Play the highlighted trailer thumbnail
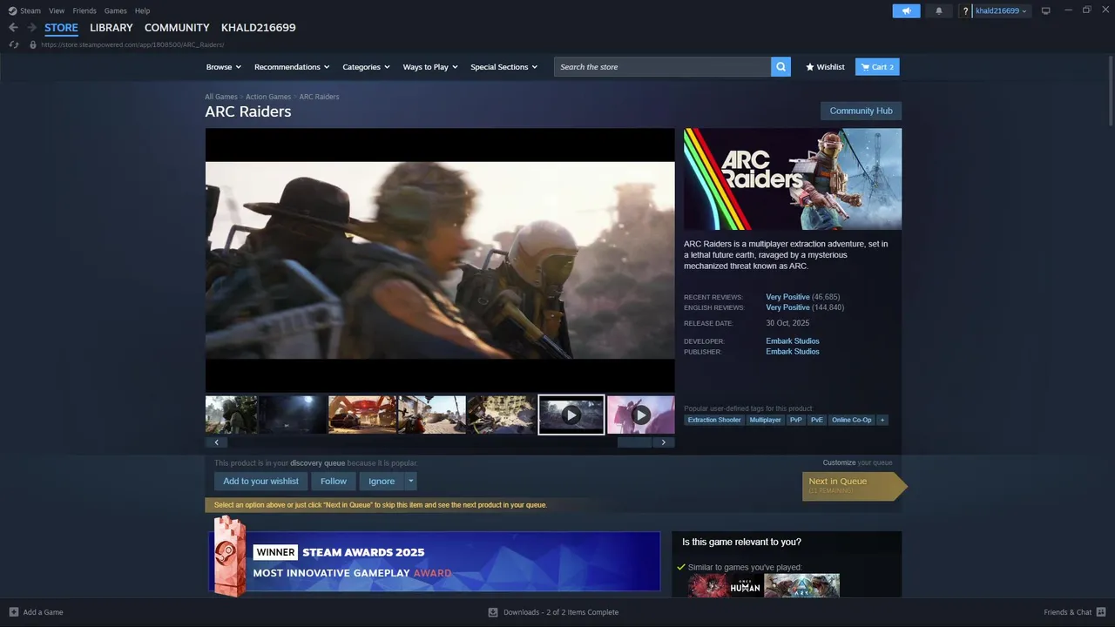 coord(571,415)
